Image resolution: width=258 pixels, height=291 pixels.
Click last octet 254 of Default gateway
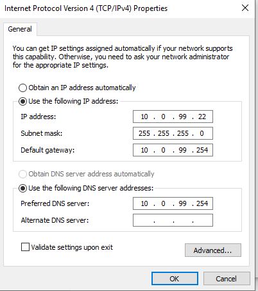click(x=202, y=150)
